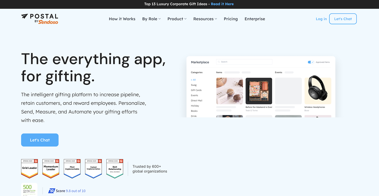Viewport: 379px width, 196px height.
Task: Click the Postal by Sendoso logo
Action: tap(40, 19)
